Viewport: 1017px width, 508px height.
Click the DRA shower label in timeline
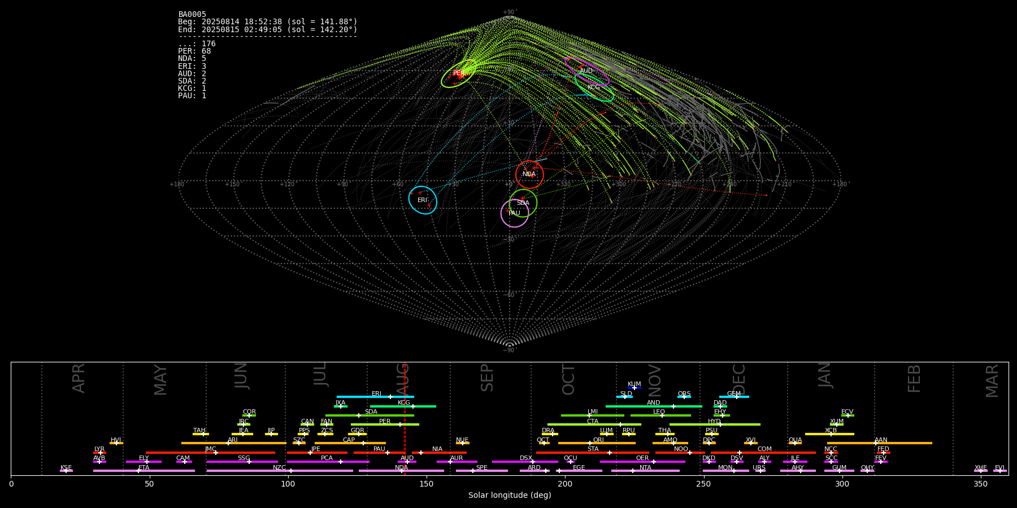tap(548, 431)
